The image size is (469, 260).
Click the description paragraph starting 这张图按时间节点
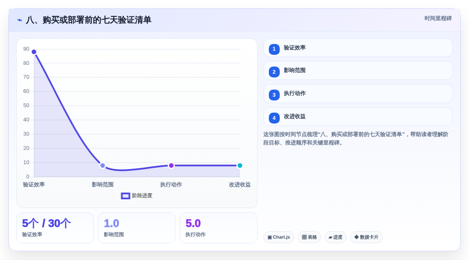click(x=356, y=139)
